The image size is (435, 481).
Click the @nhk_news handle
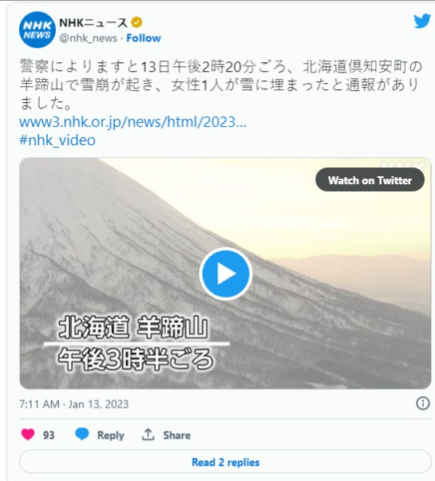point(88,38)
